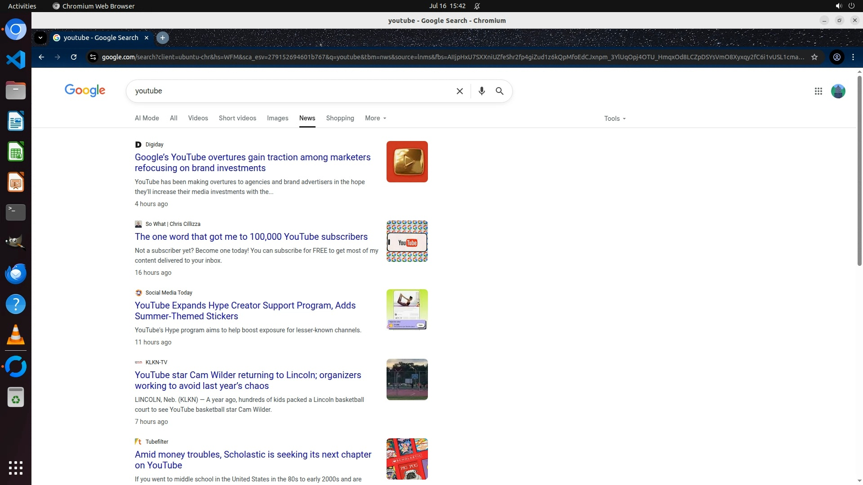Click inside the youtube search field

tap(288, 91)
